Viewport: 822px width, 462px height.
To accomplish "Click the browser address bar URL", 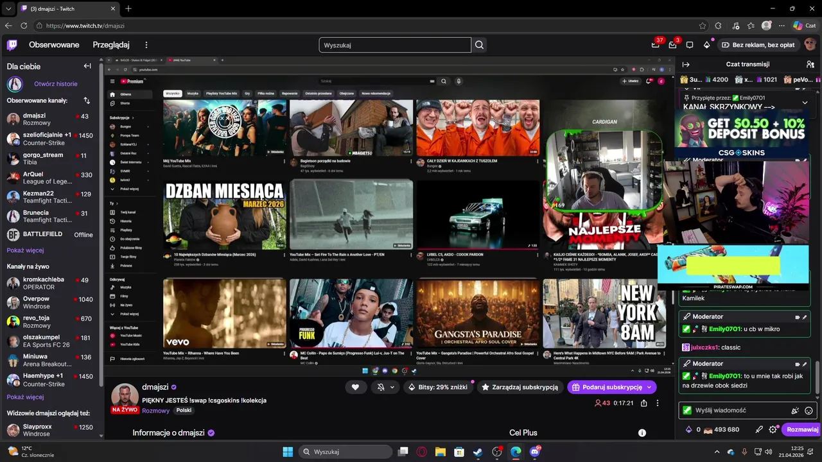I will [x=85, y=26].
